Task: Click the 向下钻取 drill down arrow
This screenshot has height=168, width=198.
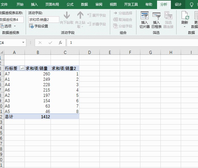Action: pos(67,18)
